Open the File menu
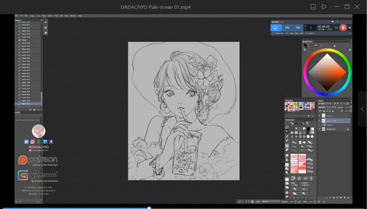The width and height of the screenshot is (367, 209). 21,16
